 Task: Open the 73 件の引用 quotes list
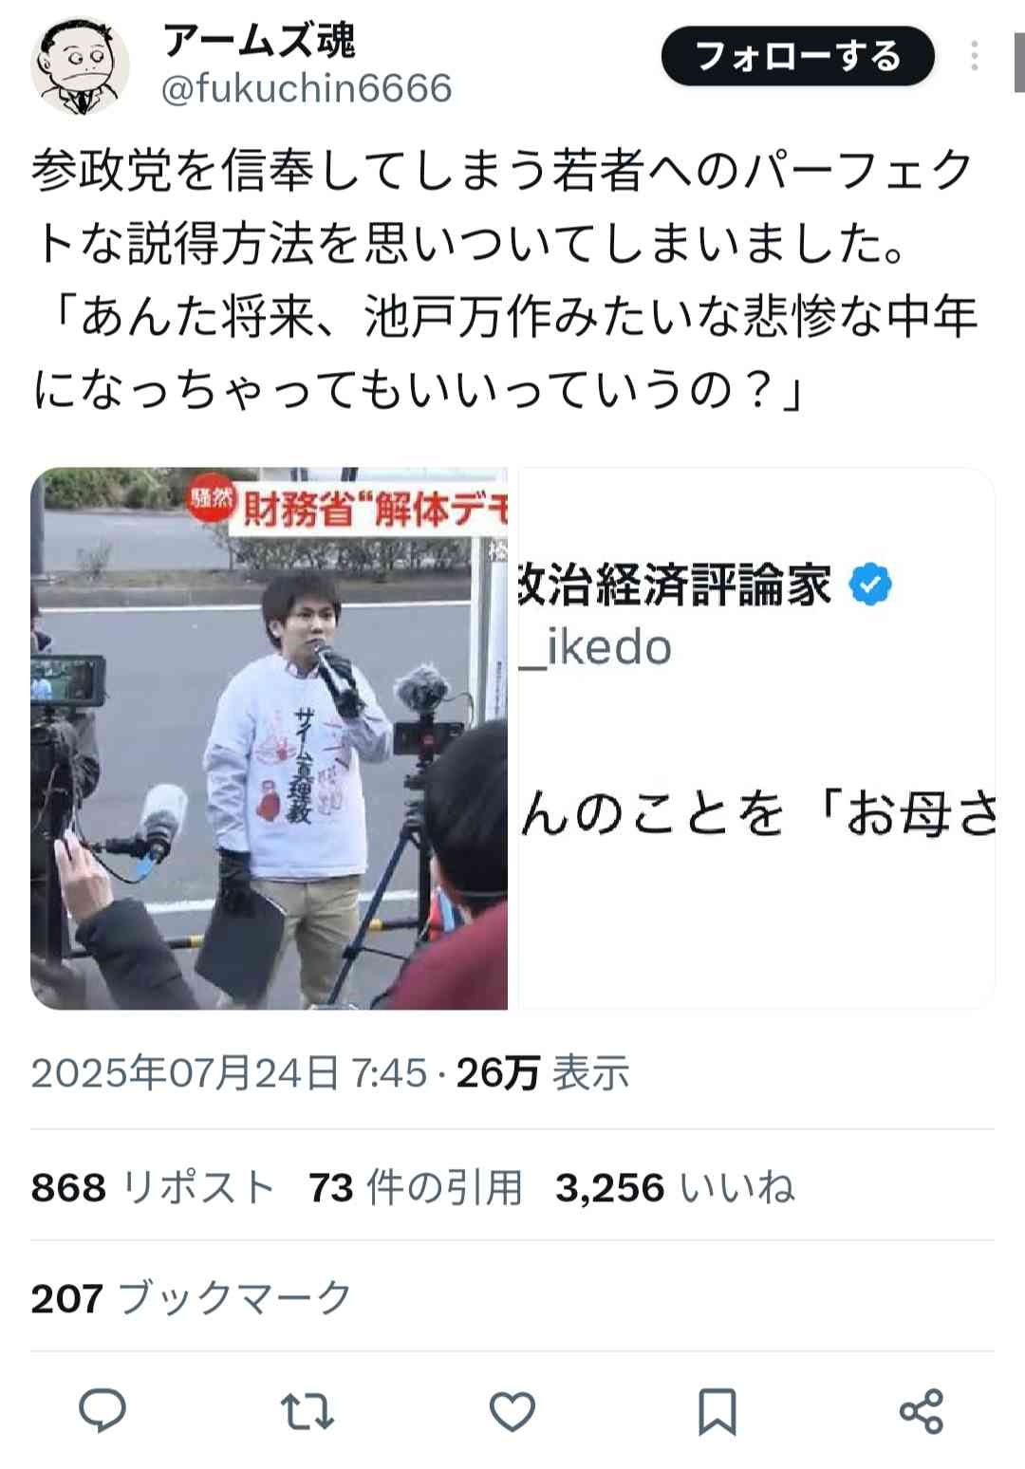point(416,1187)
